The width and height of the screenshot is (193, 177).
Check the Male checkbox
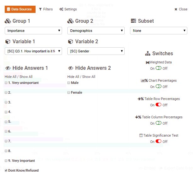69,83
